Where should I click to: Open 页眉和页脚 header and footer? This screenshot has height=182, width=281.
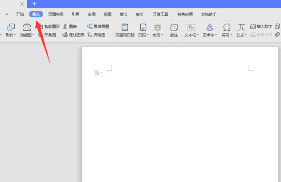coord(125,30)
